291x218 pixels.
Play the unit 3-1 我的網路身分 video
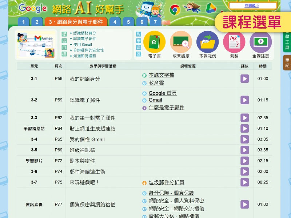[x=244, y=79]
